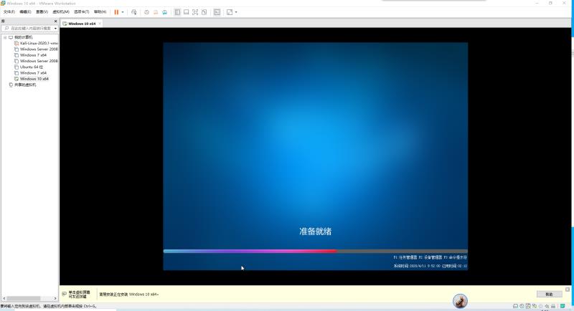Click the Windows setup progress bar
This screenshot has height=311, width=574.
[x=315, y=251]
